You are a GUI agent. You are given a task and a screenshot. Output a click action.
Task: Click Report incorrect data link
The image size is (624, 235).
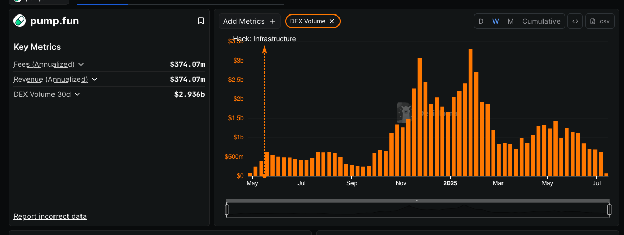coord(50,216)
